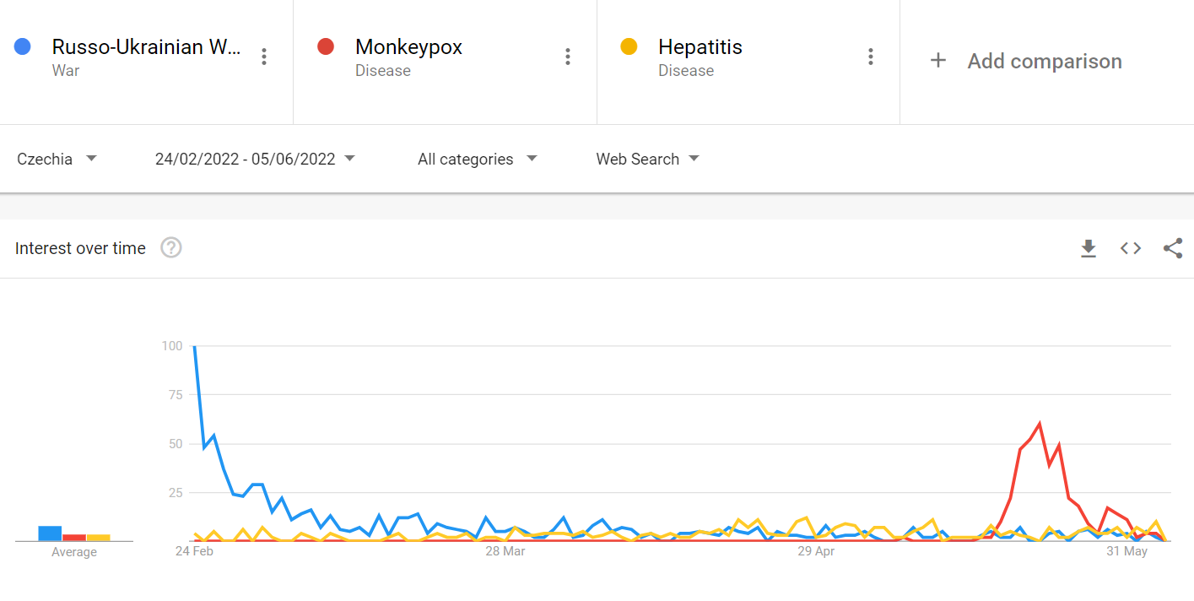
Task: Click the red Monkeypox color dot
Action: 326,46
